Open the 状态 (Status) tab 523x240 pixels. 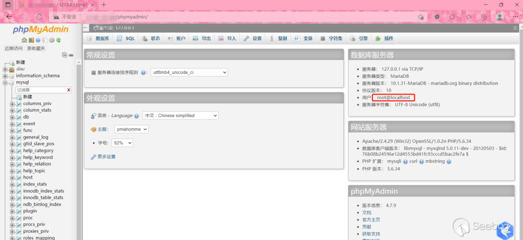(x=151, y=39)
